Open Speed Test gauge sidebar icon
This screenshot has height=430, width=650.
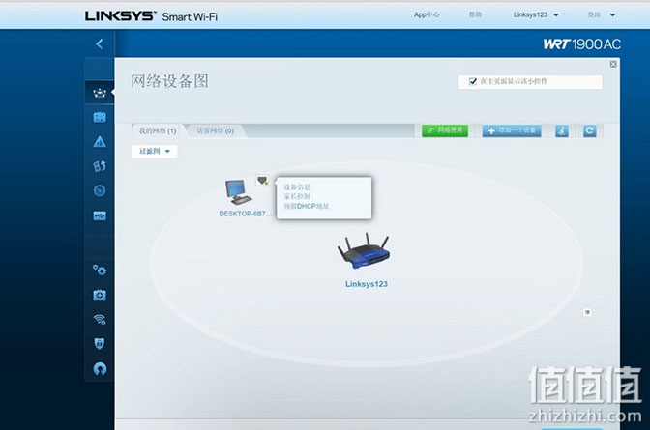pos(100,190)
